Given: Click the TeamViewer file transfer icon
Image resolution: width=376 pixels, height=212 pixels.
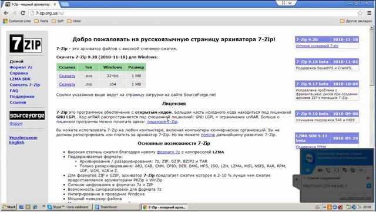Looking at the screenshot, I should tap(352, 170).
